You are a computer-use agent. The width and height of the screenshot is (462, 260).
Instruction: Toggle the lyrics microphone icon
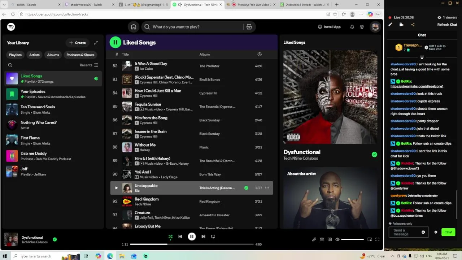click(314, 239)
